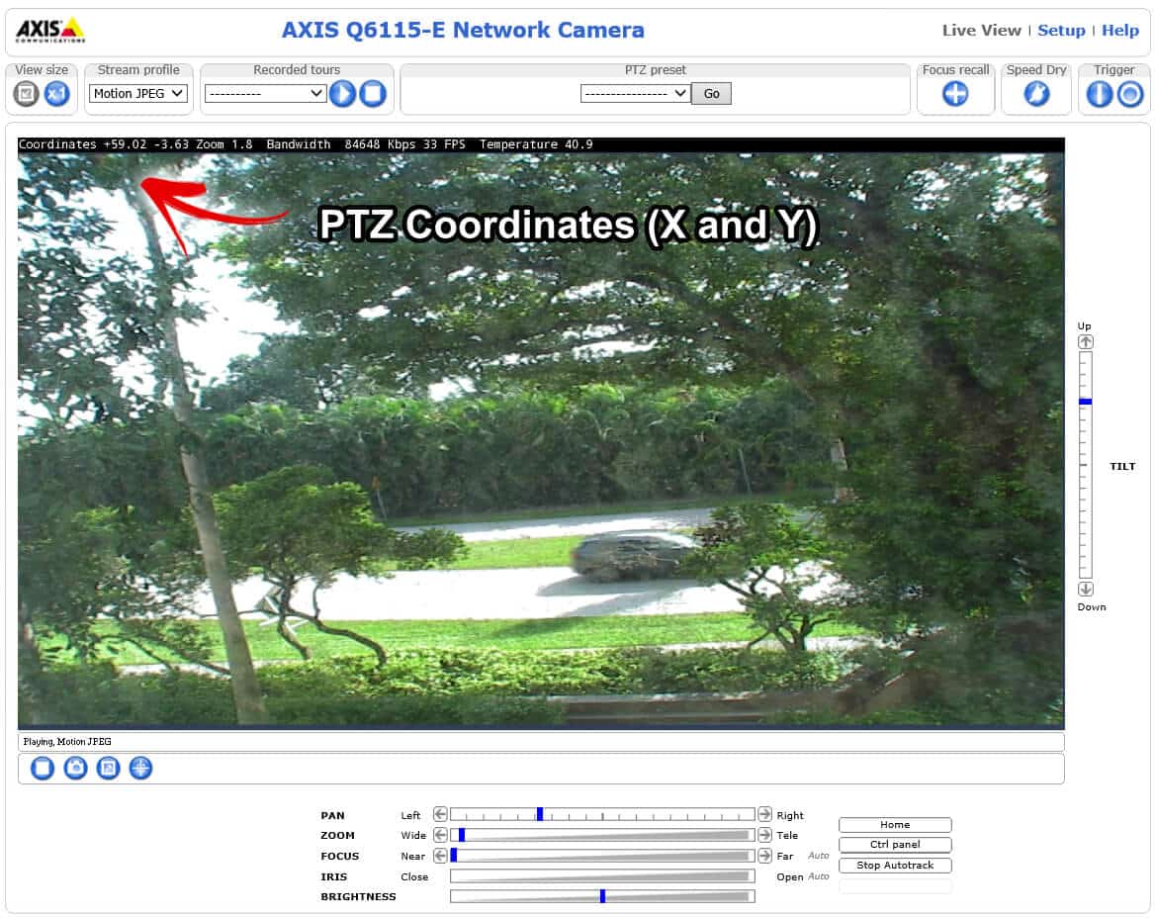
Task: Open the Stream profile dropdown
Action: (138, 93)
